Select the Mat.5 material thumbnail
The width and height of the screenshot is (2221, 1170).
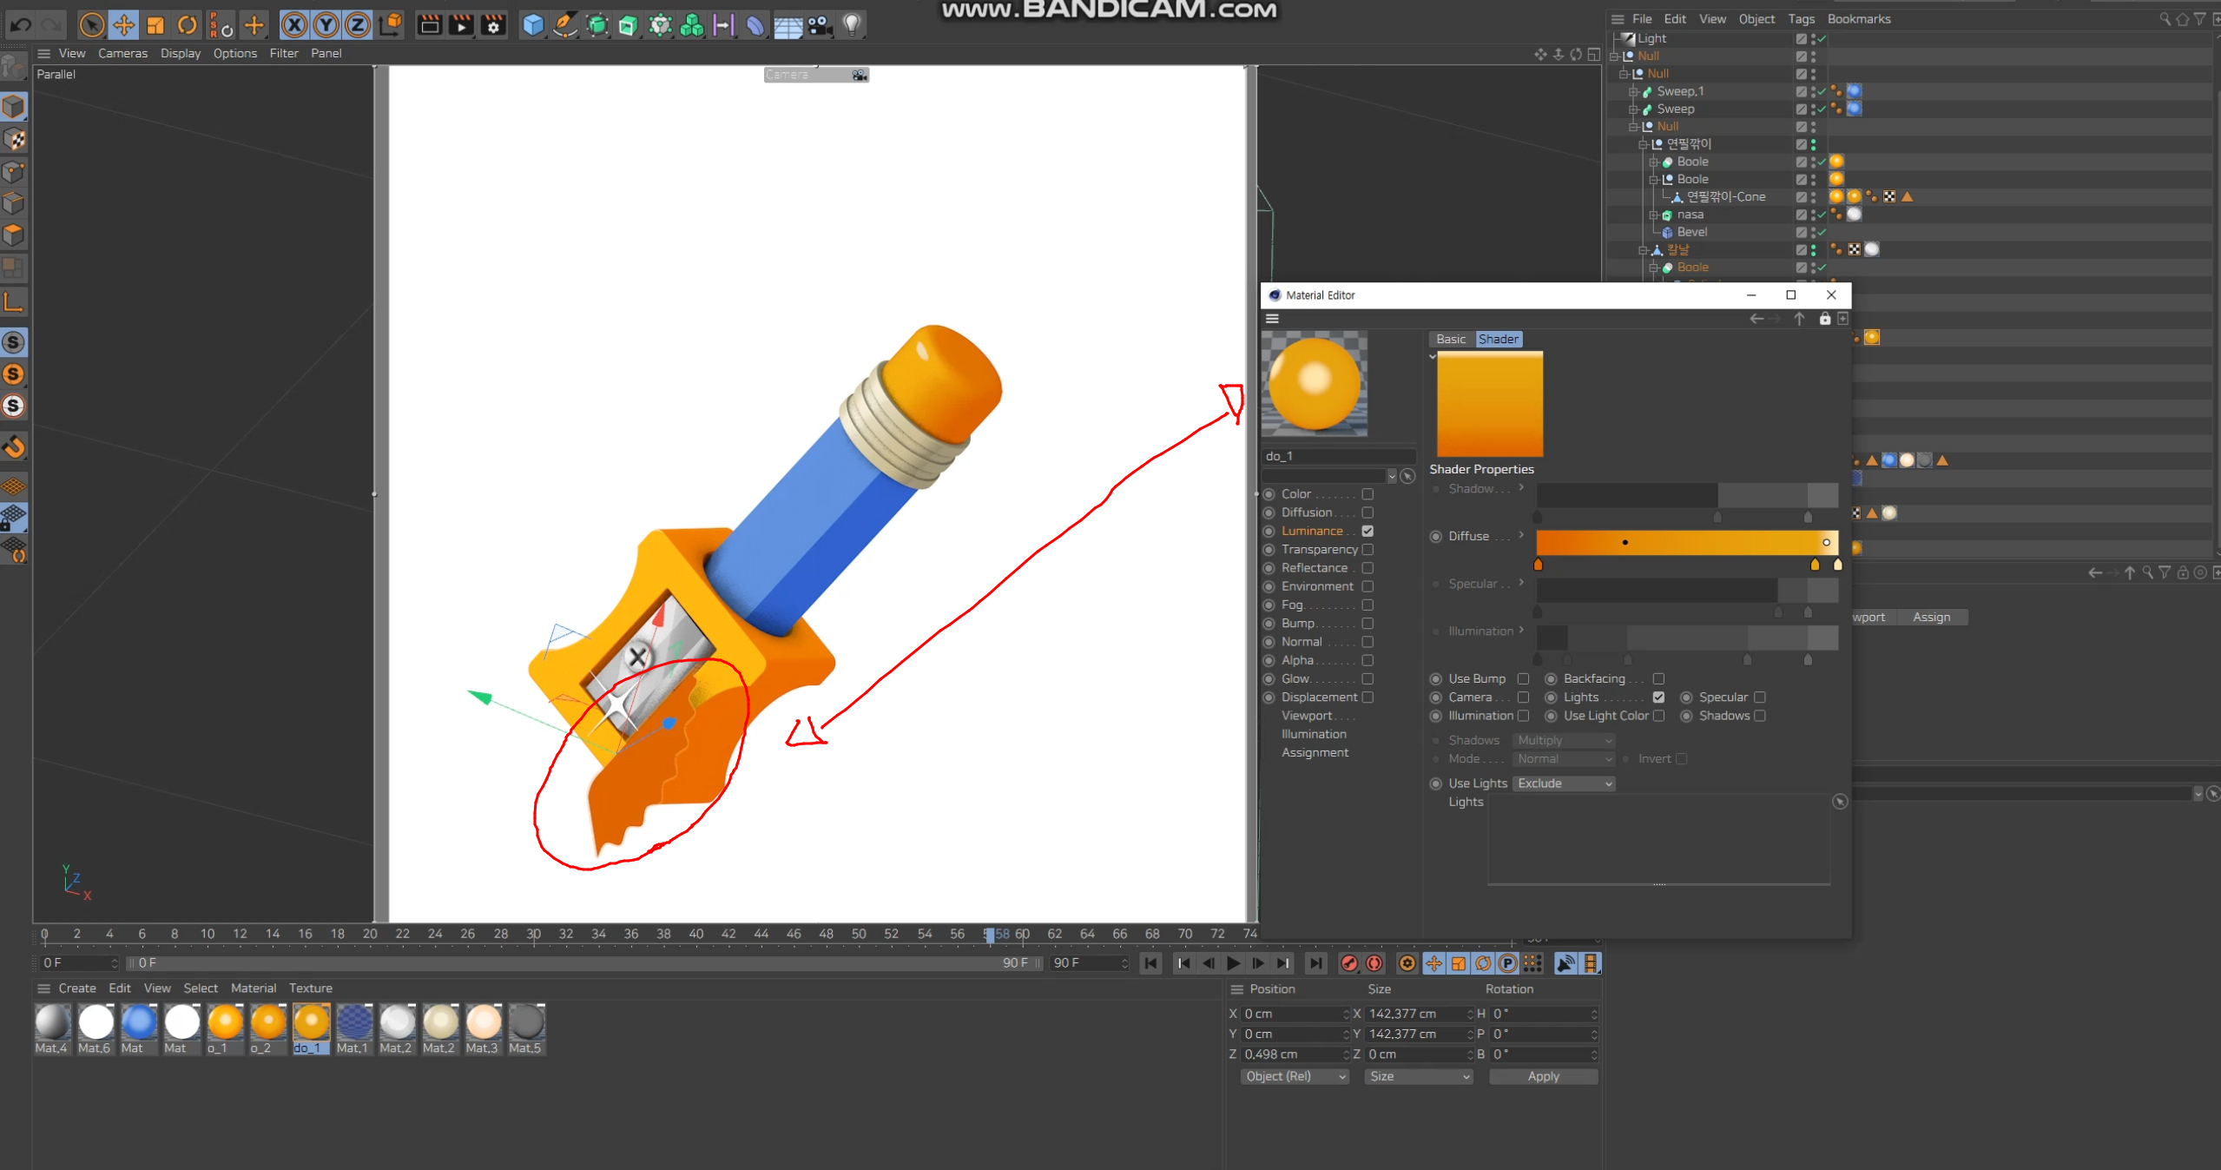(x=526, y=1023)
